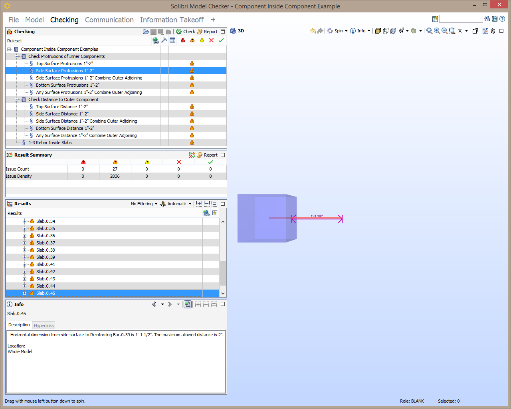Open the film strip presentation icon

pyautogui.click(x=495, y=19)
